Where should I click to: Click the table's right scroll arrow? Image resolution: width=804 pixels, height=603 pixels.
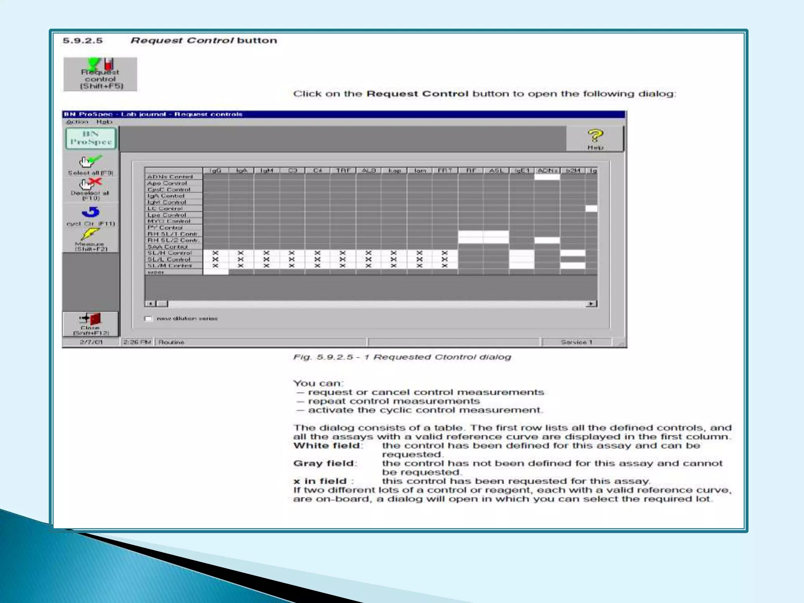pyautogui.click(x=591, y=303)
